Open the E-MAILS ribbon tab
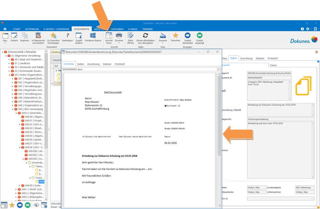Viewport: 320px width, 209px height. pyautogui.click(x=133, y=29)
